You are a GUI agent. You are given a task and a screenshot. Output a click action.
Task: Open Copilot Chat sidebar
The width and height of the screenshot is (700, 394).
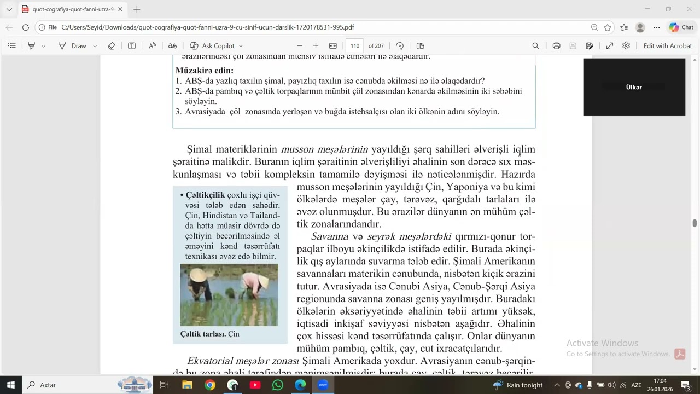point(681,27)
